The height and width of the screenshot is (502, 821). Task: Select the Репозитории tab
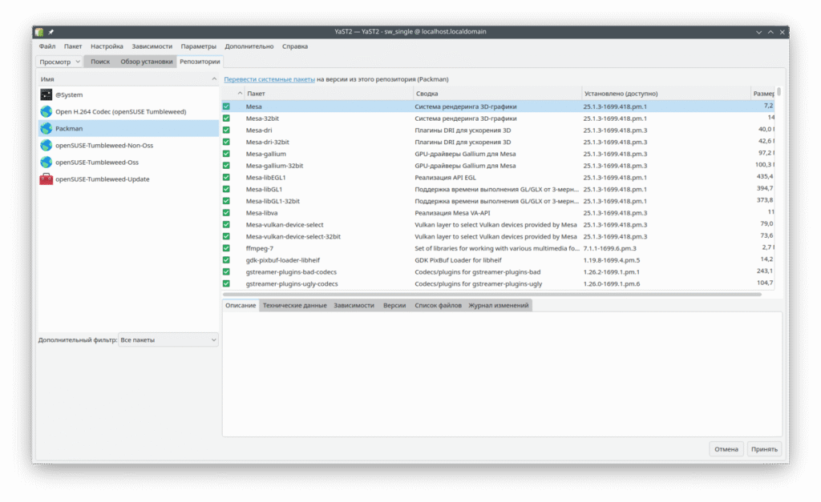200,62
